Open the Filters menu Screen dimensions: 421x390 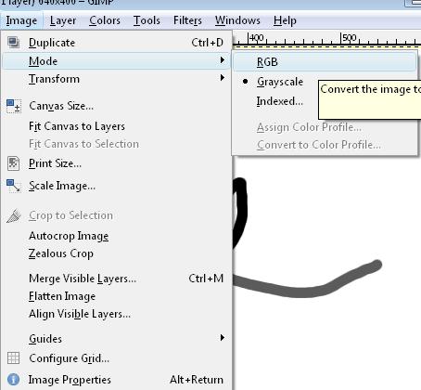click(x=187, y=20)
